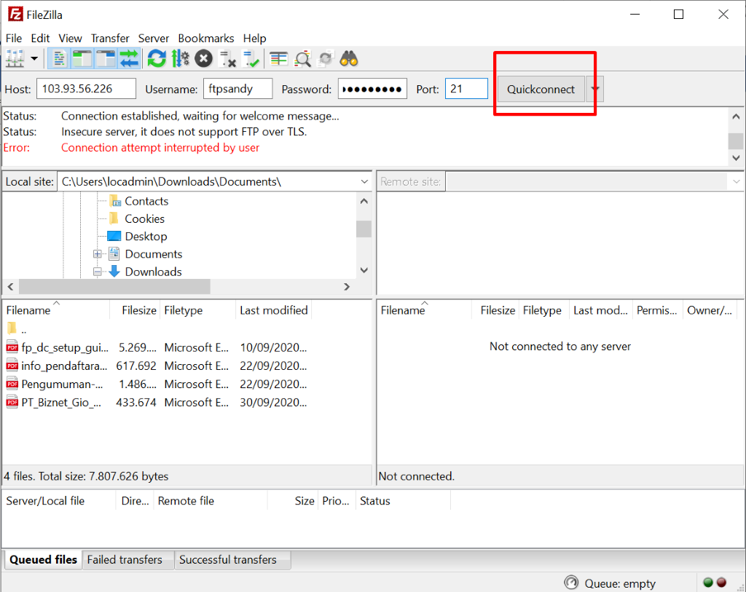746x592 pixels.
Task: Open the View menu
Action: tap(71, 38)
